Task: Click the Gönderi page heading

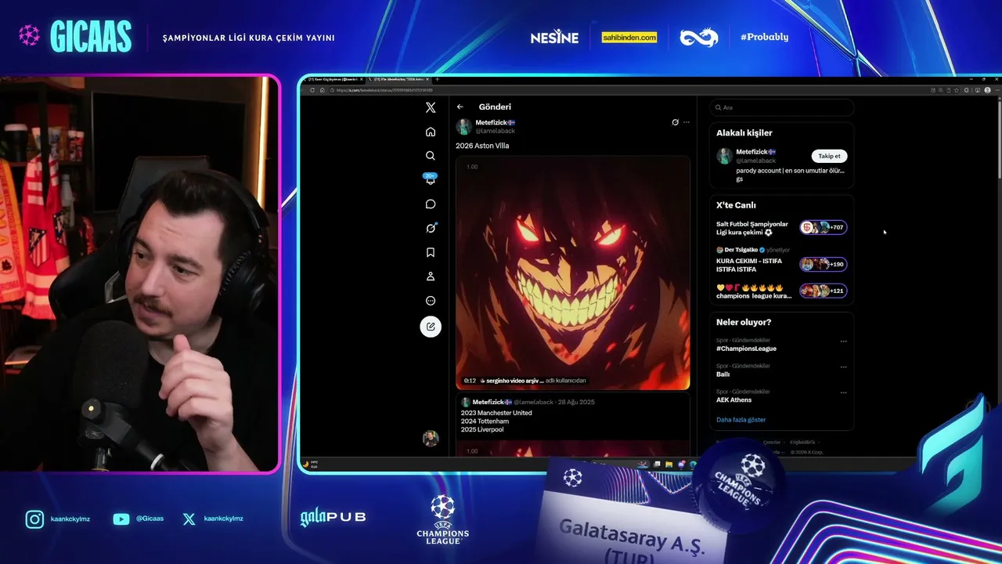Action: coord(495,107)
